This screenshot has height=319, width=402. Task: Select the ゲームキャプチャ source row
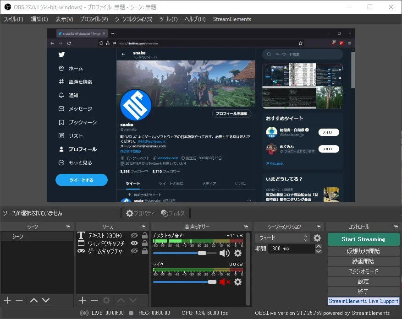tap(112, 251)
